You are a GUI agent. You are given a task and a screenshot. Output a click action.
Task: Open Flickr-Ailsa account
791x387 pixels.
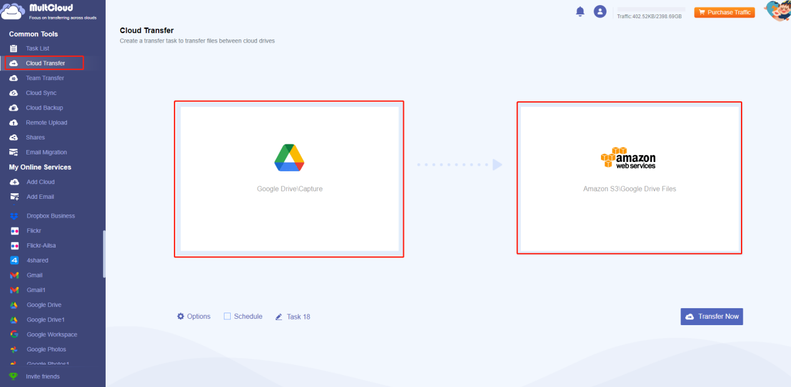pyautogui.click(x=41, y=246)
